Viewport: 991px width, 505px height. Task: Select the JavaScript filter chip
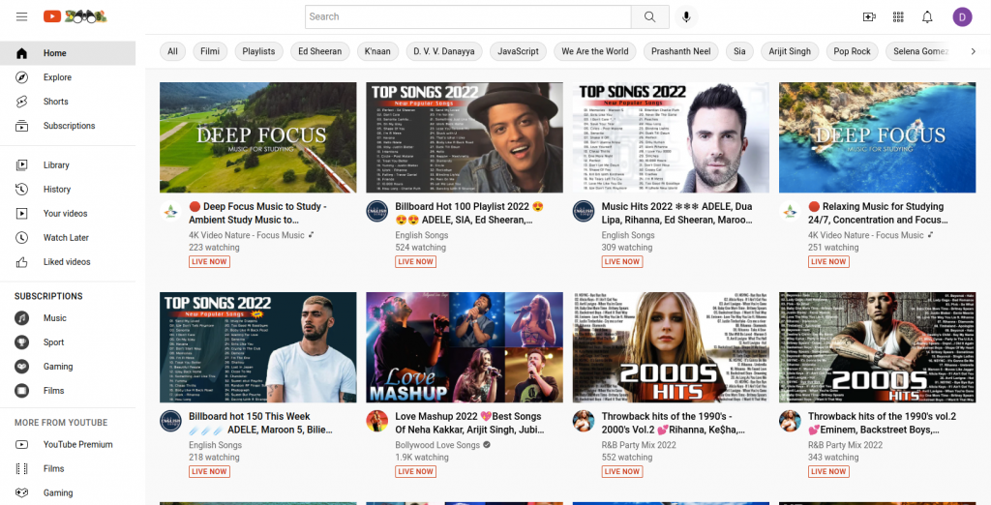click(518, 51)
